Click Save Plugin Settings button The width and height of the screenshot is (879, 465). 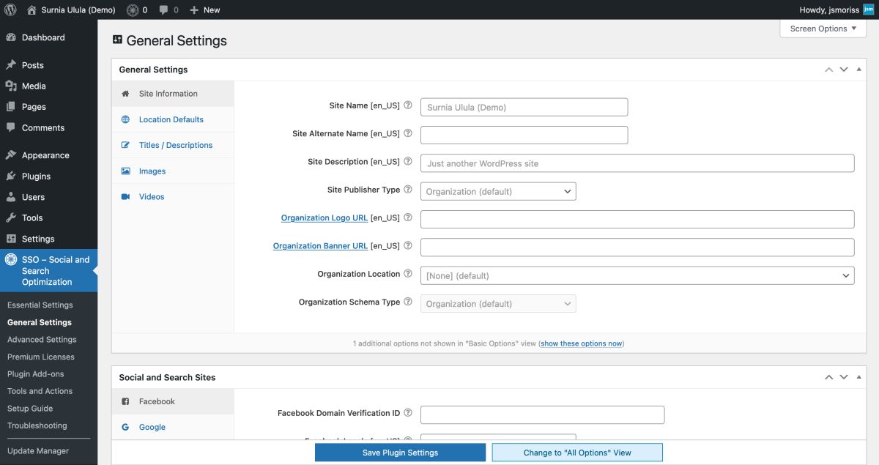point(400,453)
